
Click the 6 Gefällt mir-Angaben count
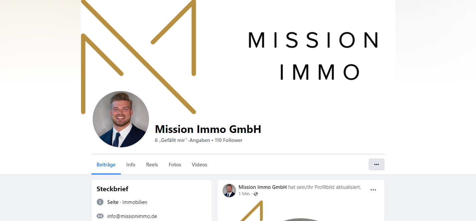182,140
